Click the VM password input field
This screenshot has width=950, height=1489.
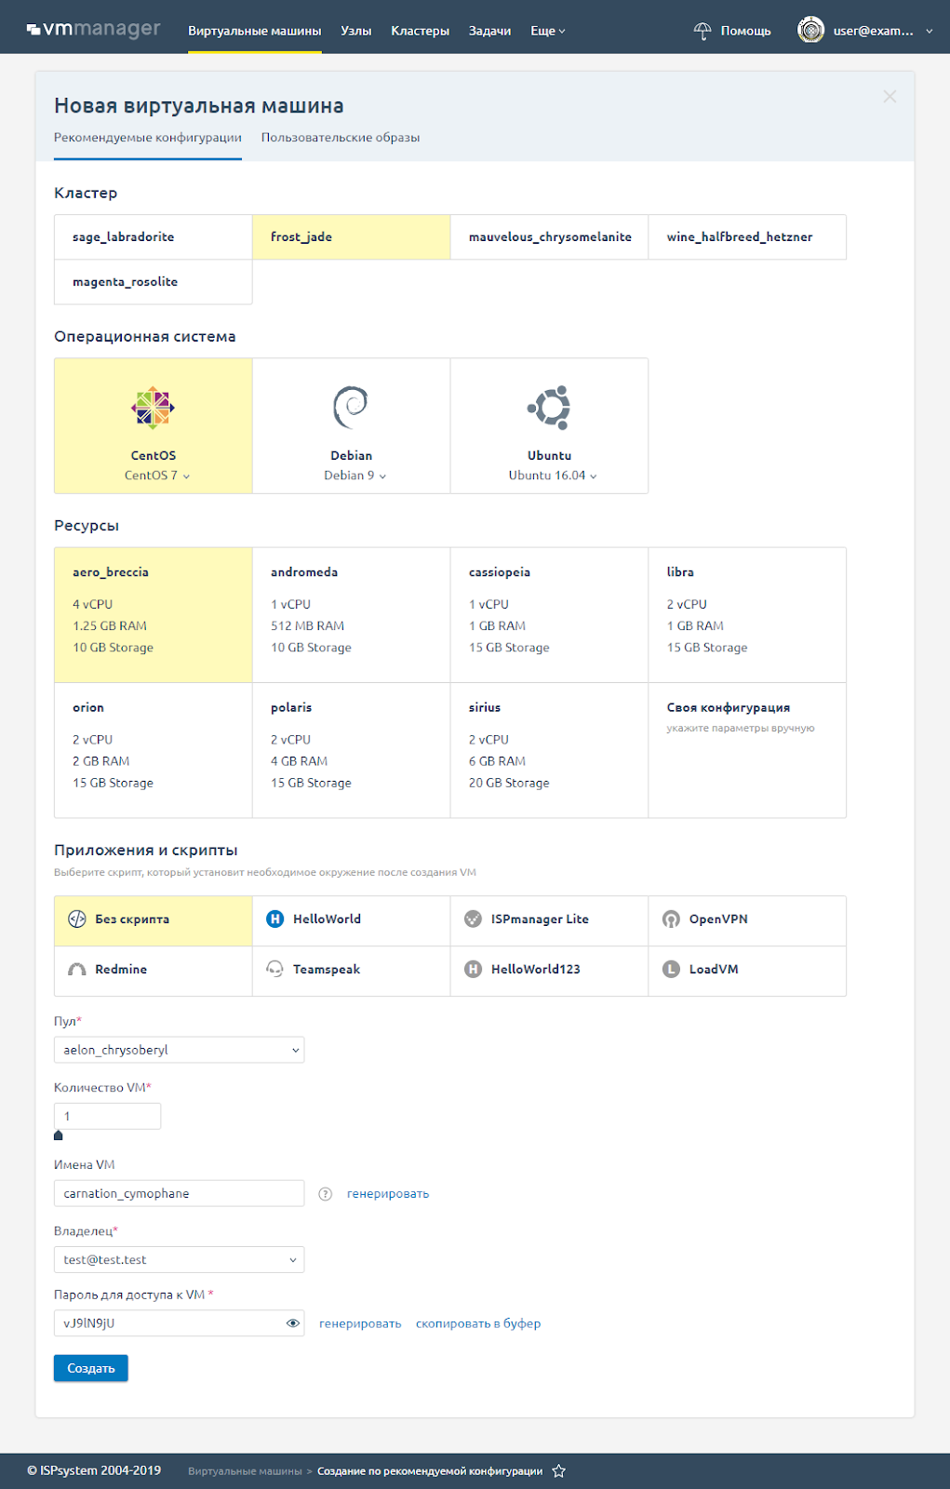pyautogui.click(x=180, y=1323)
